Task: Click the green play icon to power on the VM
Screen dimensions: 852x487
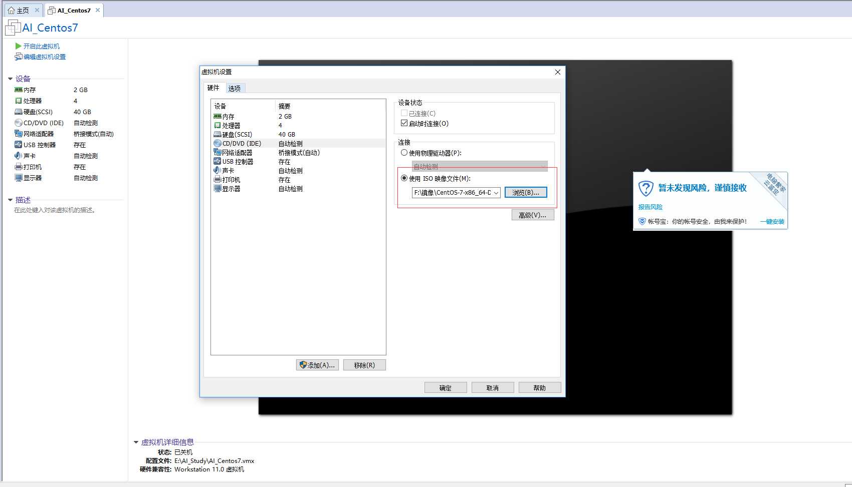Action: point(19,46)
